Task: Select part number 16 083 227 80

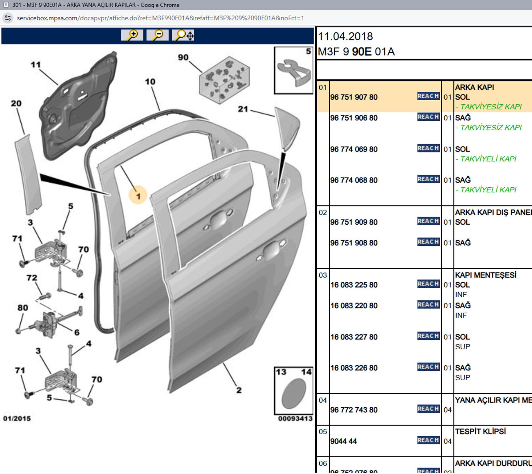Action: click(354, 337)
